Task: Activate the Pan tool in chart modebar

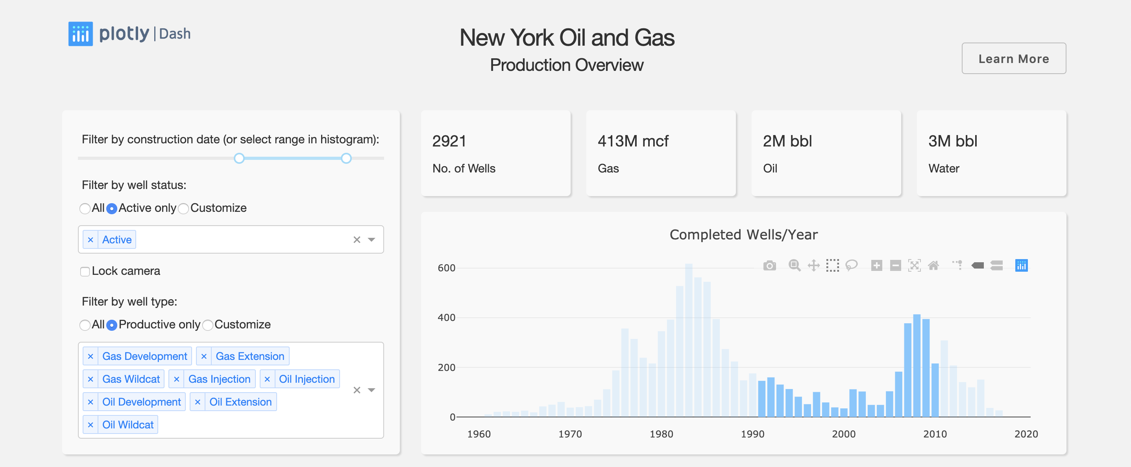Action: tap(813, 265)
